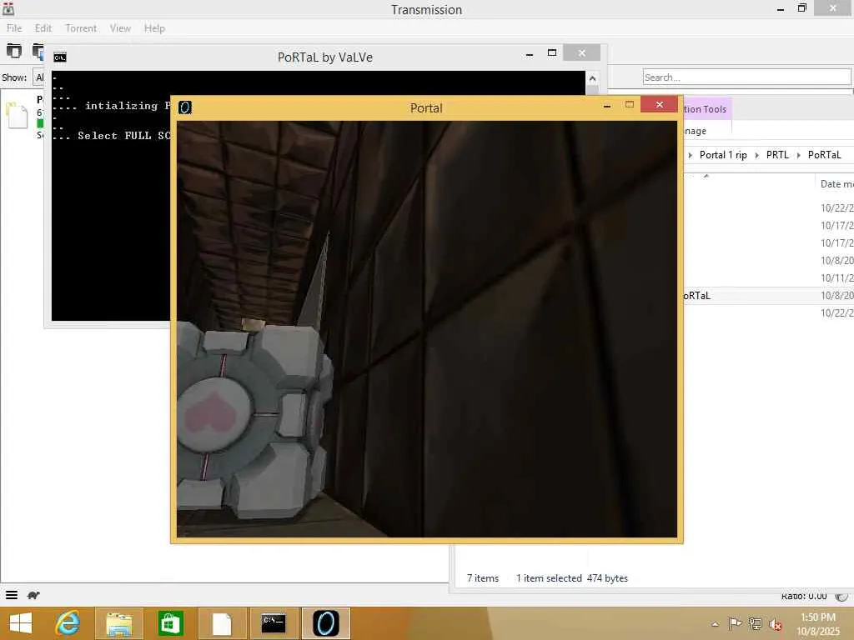Click the Date modified column header in Explorer

(x=836, y=184)
